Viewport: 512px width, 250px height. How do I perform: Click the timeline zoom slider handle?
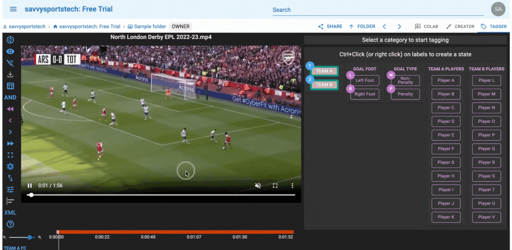pyautogui.click(x=30, y=237)
